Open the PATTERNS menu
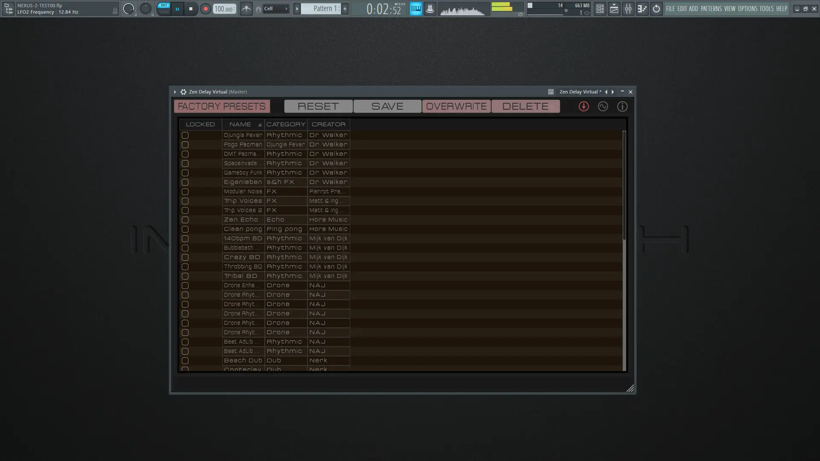The width and height of the screenshot is (820, 461). pos(711,9)
